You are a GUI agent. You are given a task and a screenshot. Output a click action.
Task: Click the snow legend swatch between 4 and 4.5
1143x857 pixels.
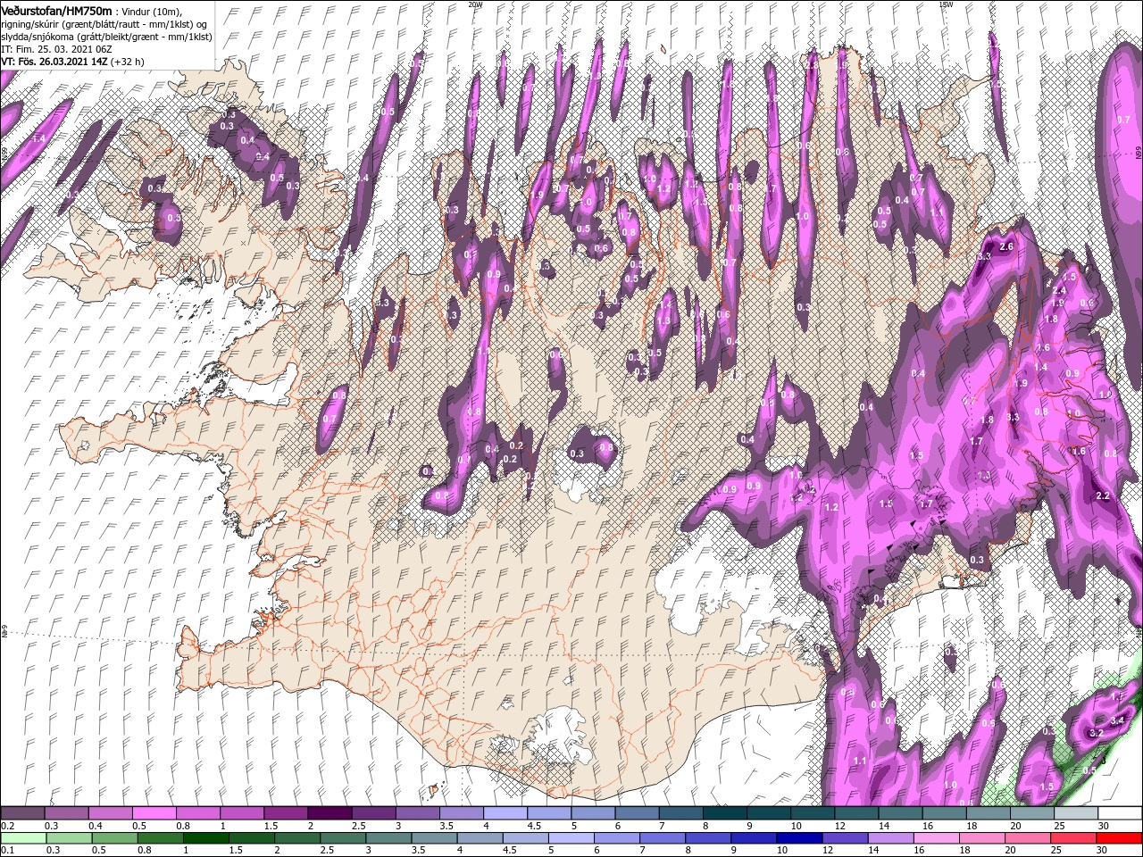point(505,814)
